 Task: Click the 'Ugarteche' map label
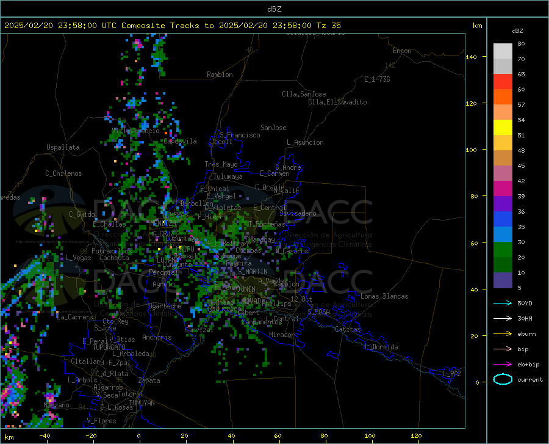pos(165,306)
